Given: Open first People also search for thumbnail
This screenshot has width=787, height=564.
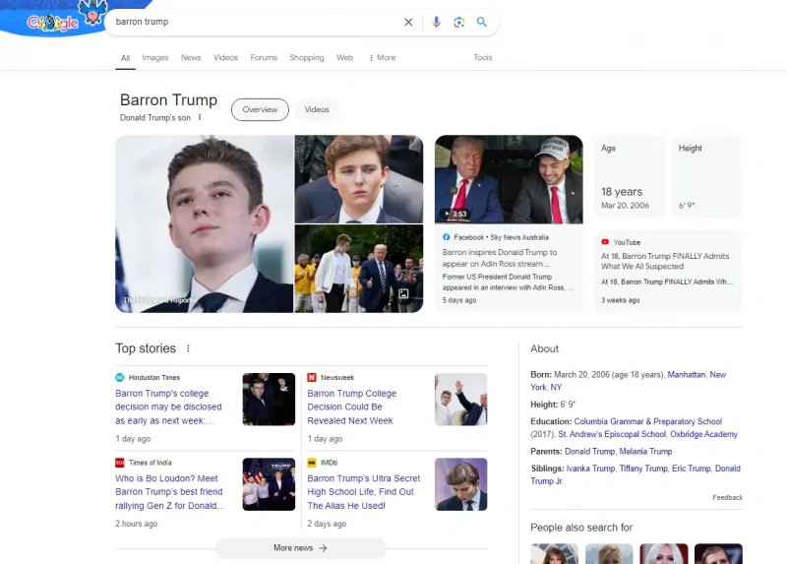Looking at the screenshot, I should coord(555,553).
